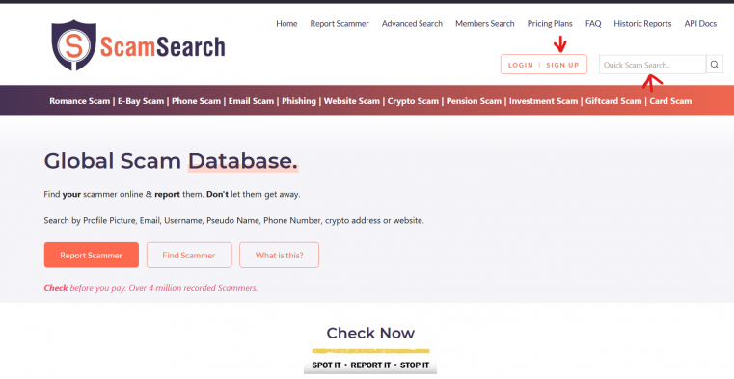
Task: View Pricing Plans page
Action: (x=550, y=24)
